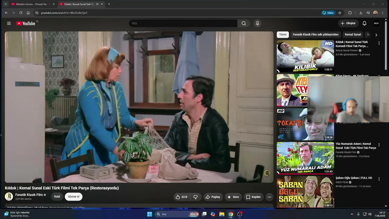Close the Müslüm Gürses tab
389x219 pixels.
click(x=53, y=4)
